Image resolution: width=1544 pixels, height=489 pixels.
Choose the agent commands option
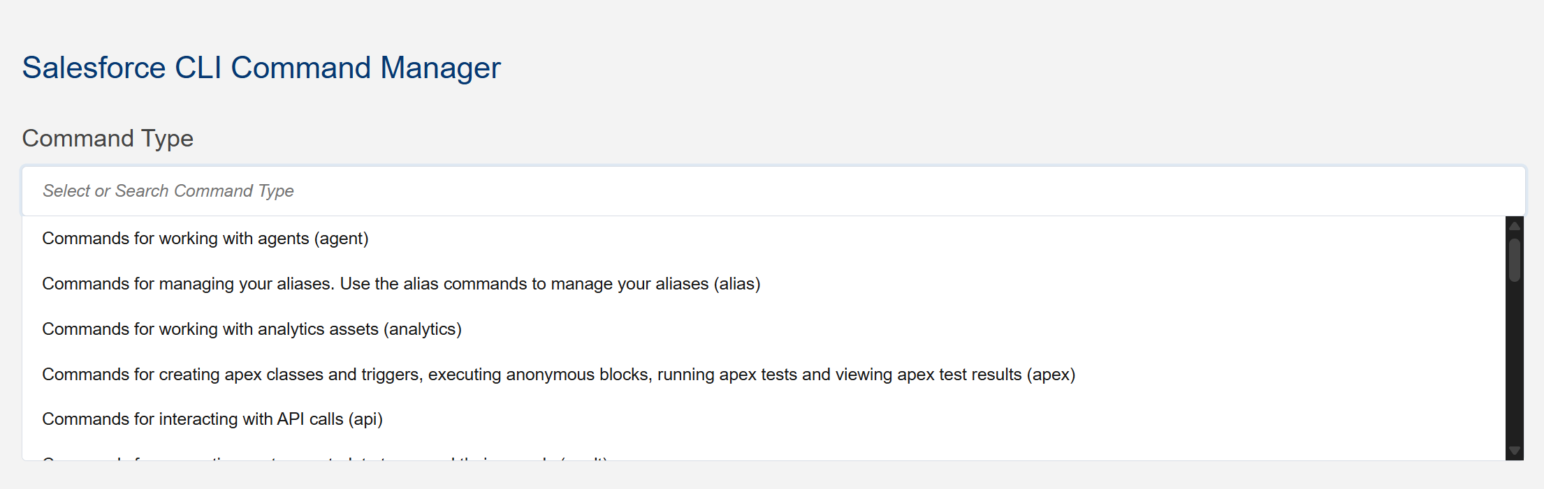[764, 239]
